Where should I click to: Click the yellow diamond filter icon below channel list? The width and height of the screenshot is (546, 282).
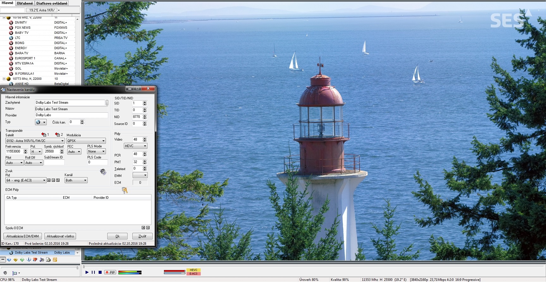click(x=15, y=260)
